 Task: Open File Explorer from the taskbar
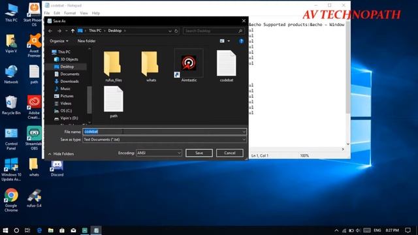pyautogui.click(x=51, y=230)
